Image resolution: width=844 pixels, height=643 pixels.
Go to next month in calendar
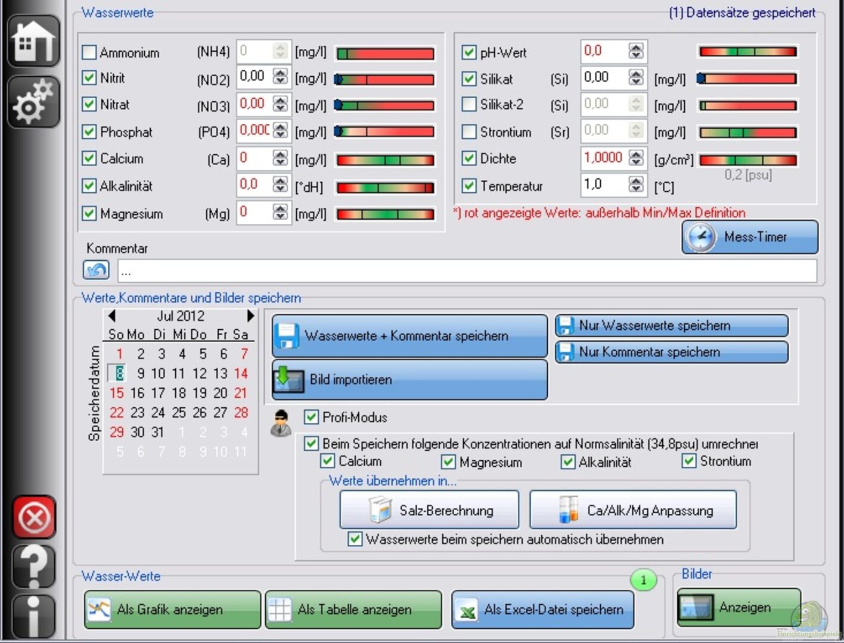pos(250,316)
